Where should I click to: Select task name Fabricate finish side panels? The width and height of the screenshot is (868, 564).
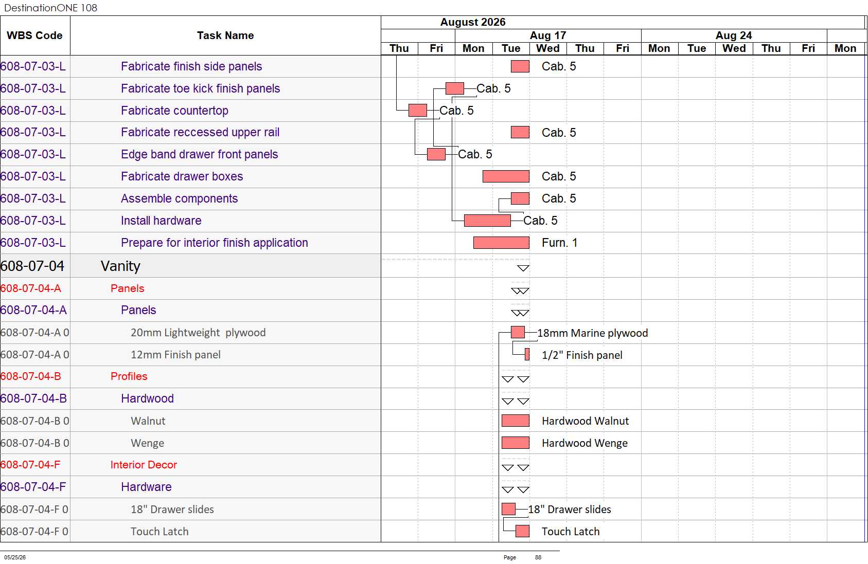click(191, 66)
